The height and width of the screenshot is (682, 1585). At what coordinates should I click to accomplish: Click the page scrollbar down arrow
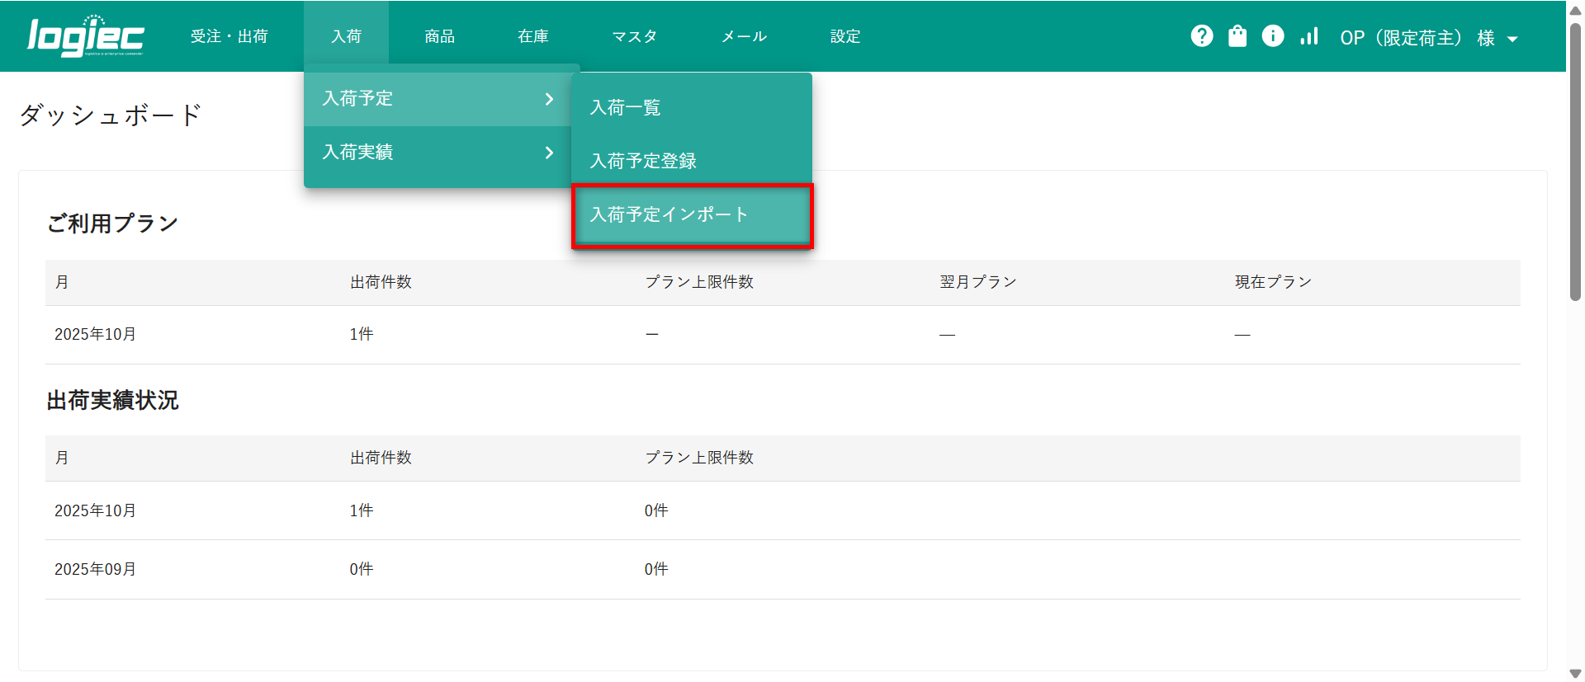tap(1575, 673)
